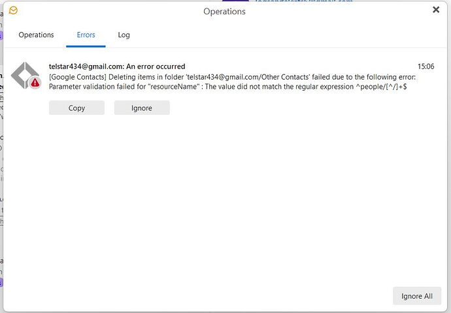Screen dimensions: 451x313
Task: Click the Ignore All button
Action: (417, 296)
